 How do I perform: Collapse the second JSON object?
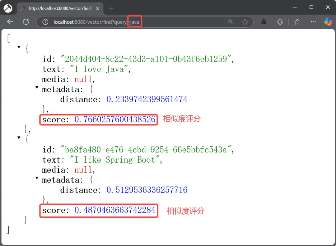click(x=19, y=137)
